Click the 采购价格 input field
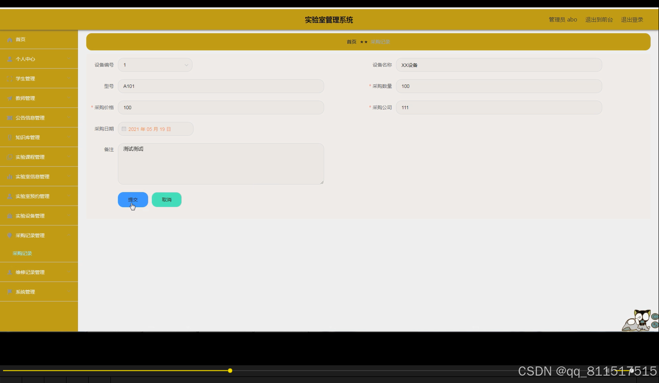Screen dimensions: 659x383 [221, 108]
